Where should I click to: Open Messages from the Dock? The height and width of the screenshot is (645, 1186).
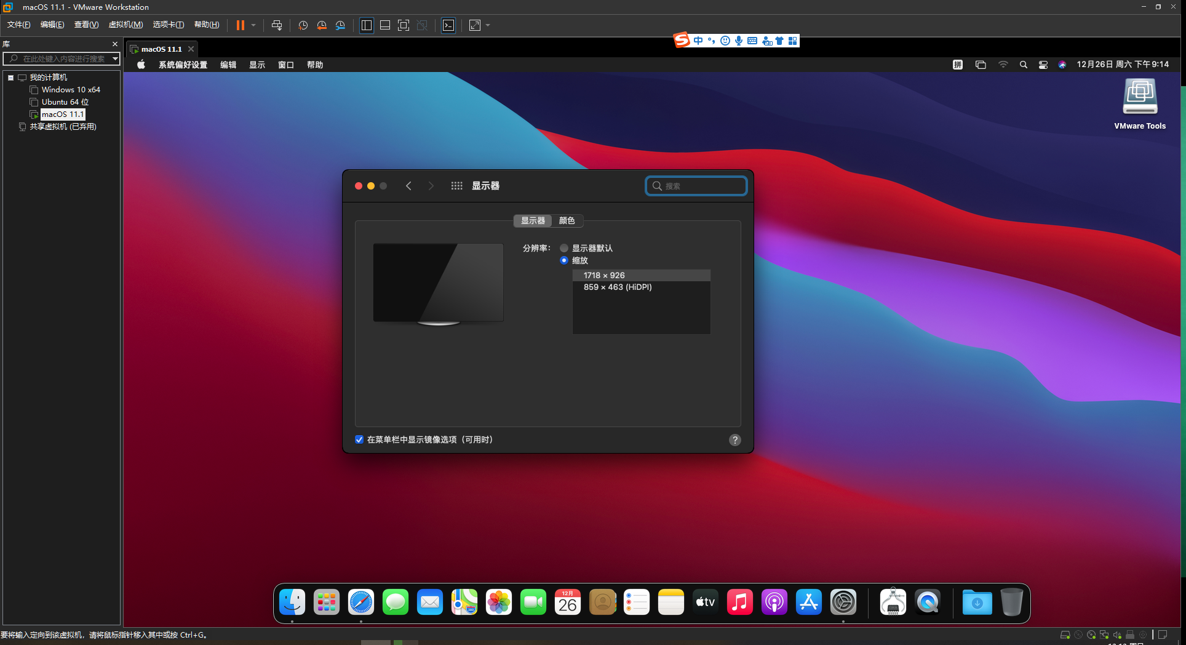(x=396, y=603)
